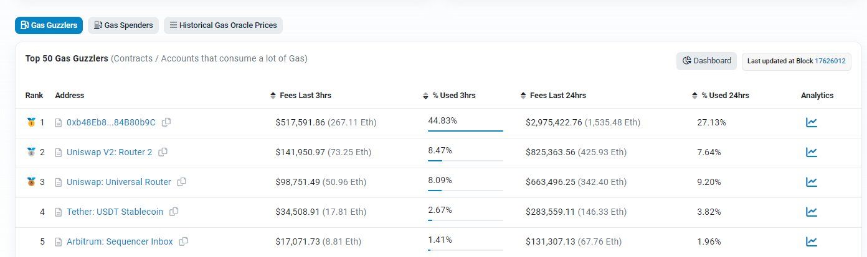Screen dimensions: 867x257
Task: Select the $131,307.13 24hr fee value
Action: [550, 241]
